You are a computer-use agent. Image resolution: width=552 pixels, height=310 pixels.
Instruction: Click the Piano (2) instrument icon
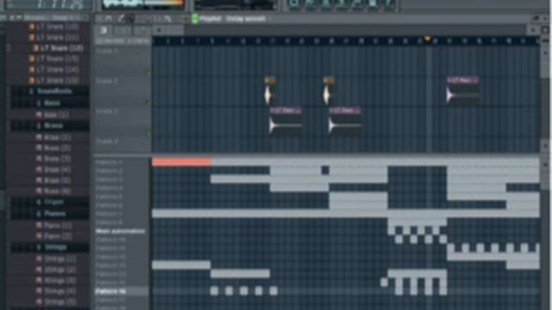[39, 236]
